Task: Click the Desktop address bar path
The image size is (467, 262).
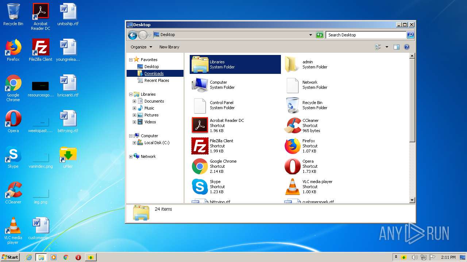Action: pos(167,35)
